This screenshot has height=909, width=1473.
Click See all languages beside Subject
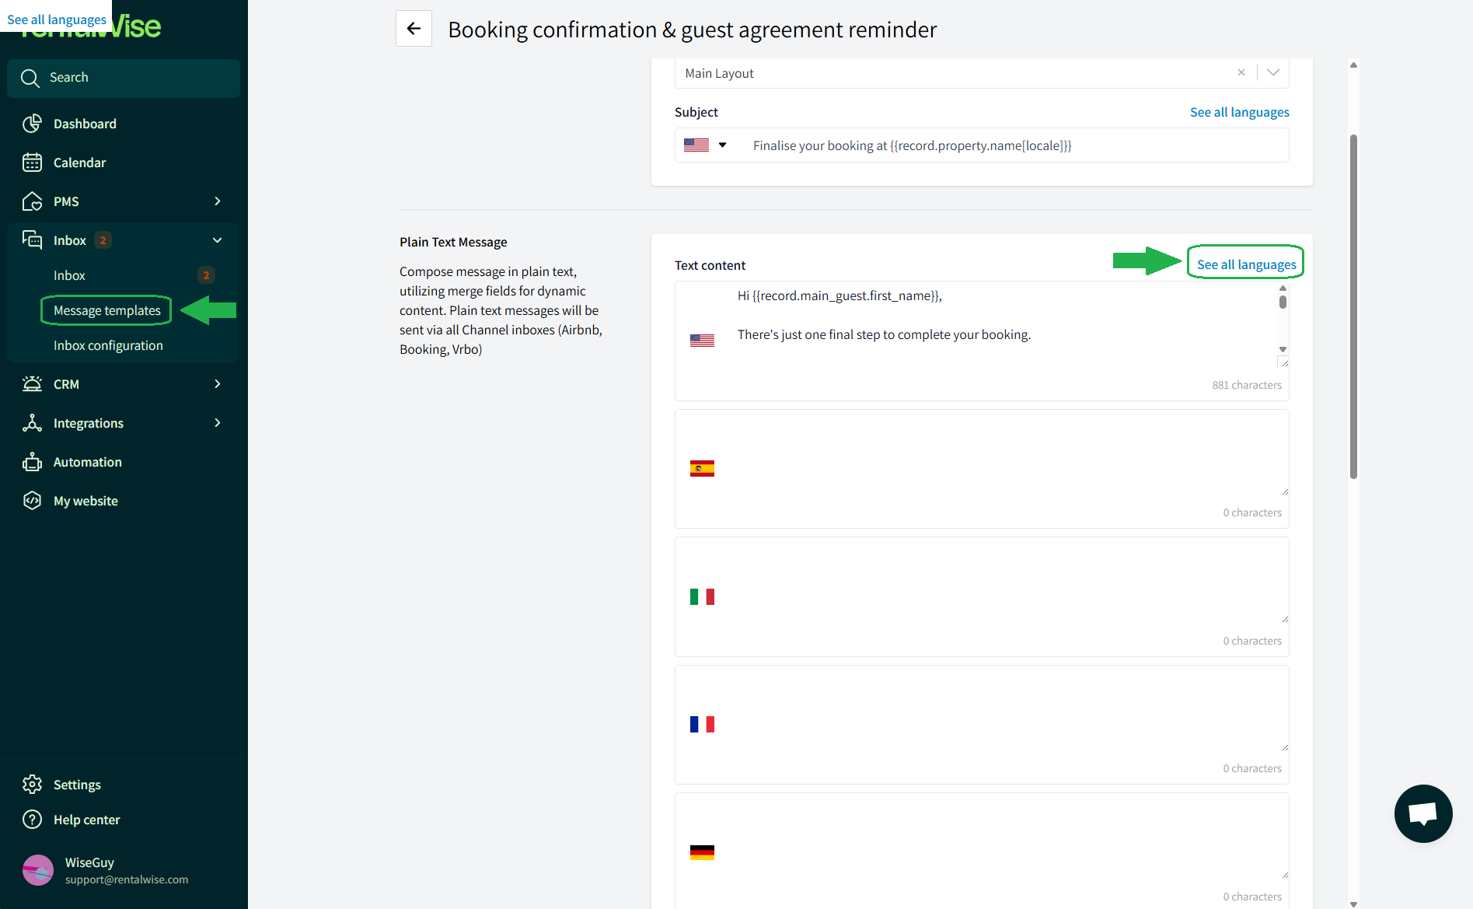pyautogui.click(x=1239, y=112)
